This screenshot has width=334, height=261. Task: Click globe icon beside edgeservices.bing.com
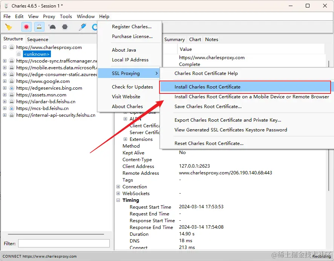pyautogui.click(x=12, y=88)
